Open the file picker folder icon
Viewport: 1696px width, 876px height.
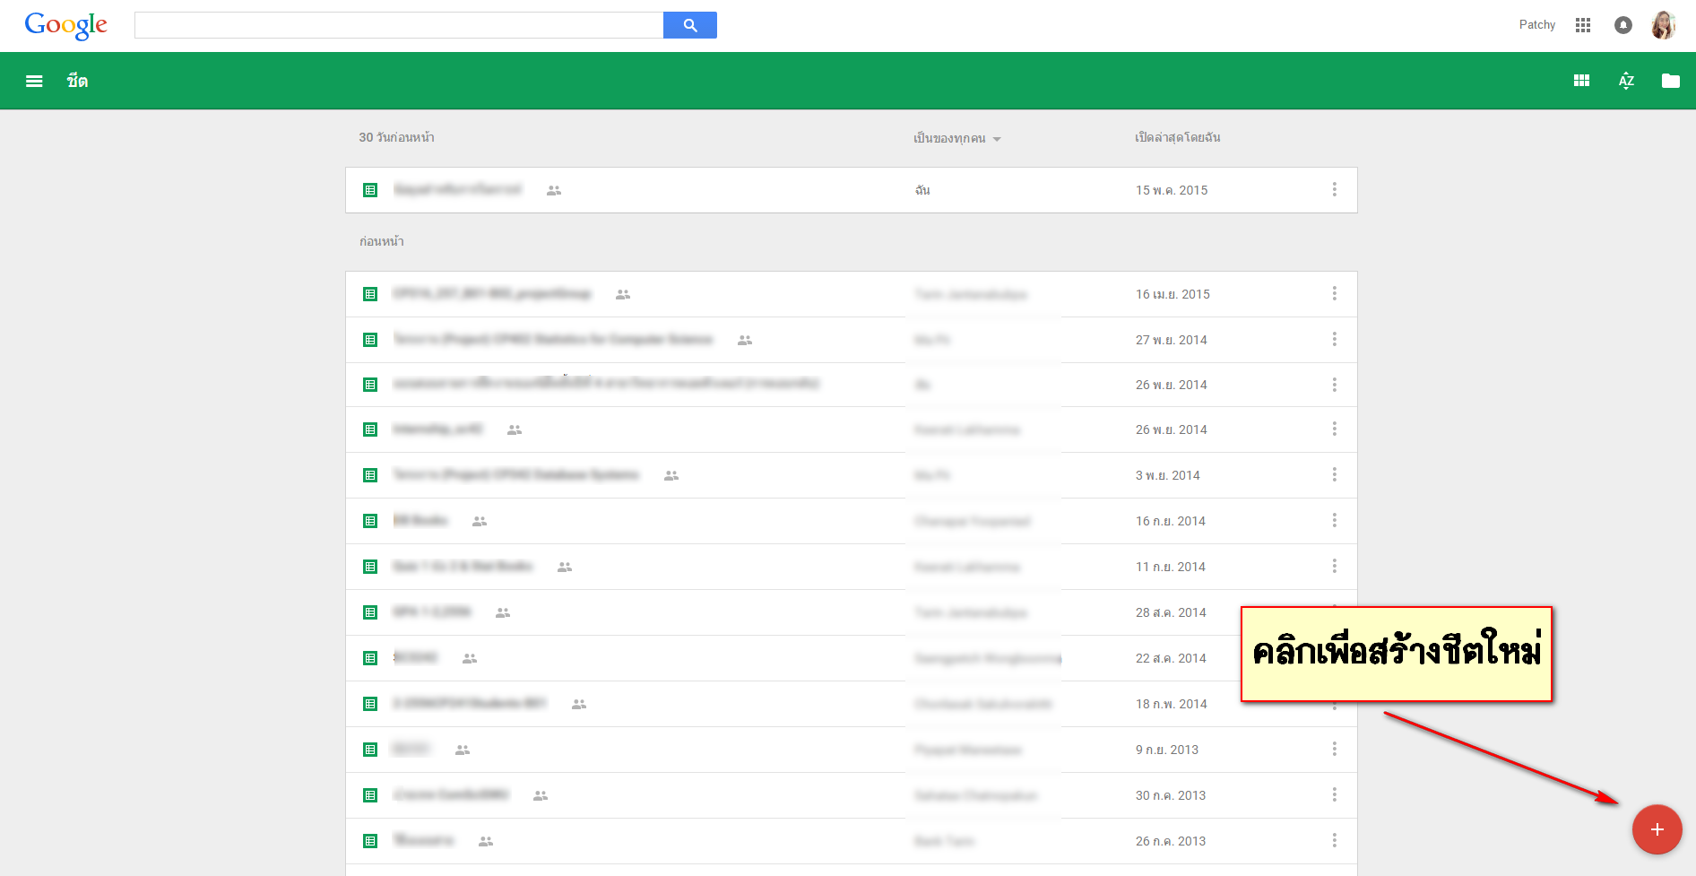1670,81
